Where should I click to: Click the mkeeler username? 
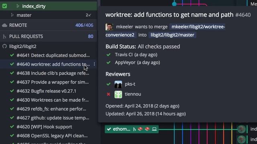click(124, 27)
